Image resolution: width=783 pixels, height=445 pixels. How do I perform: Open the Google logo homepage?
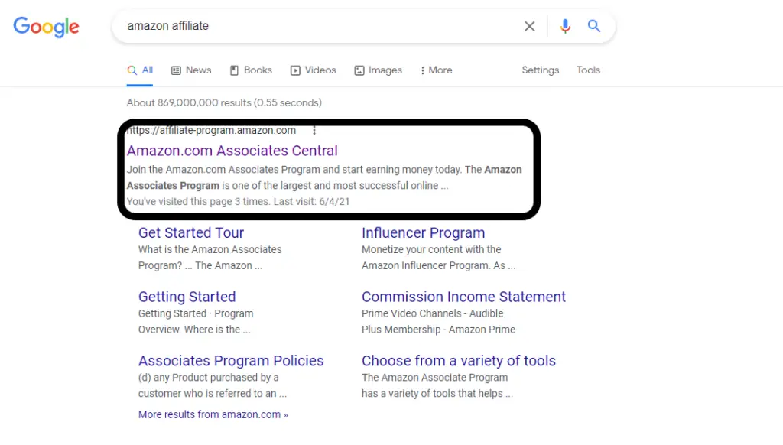click(x=46, y=27)
